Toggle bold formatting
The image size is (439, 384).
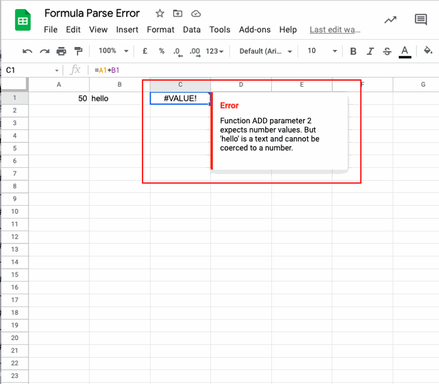353,51
